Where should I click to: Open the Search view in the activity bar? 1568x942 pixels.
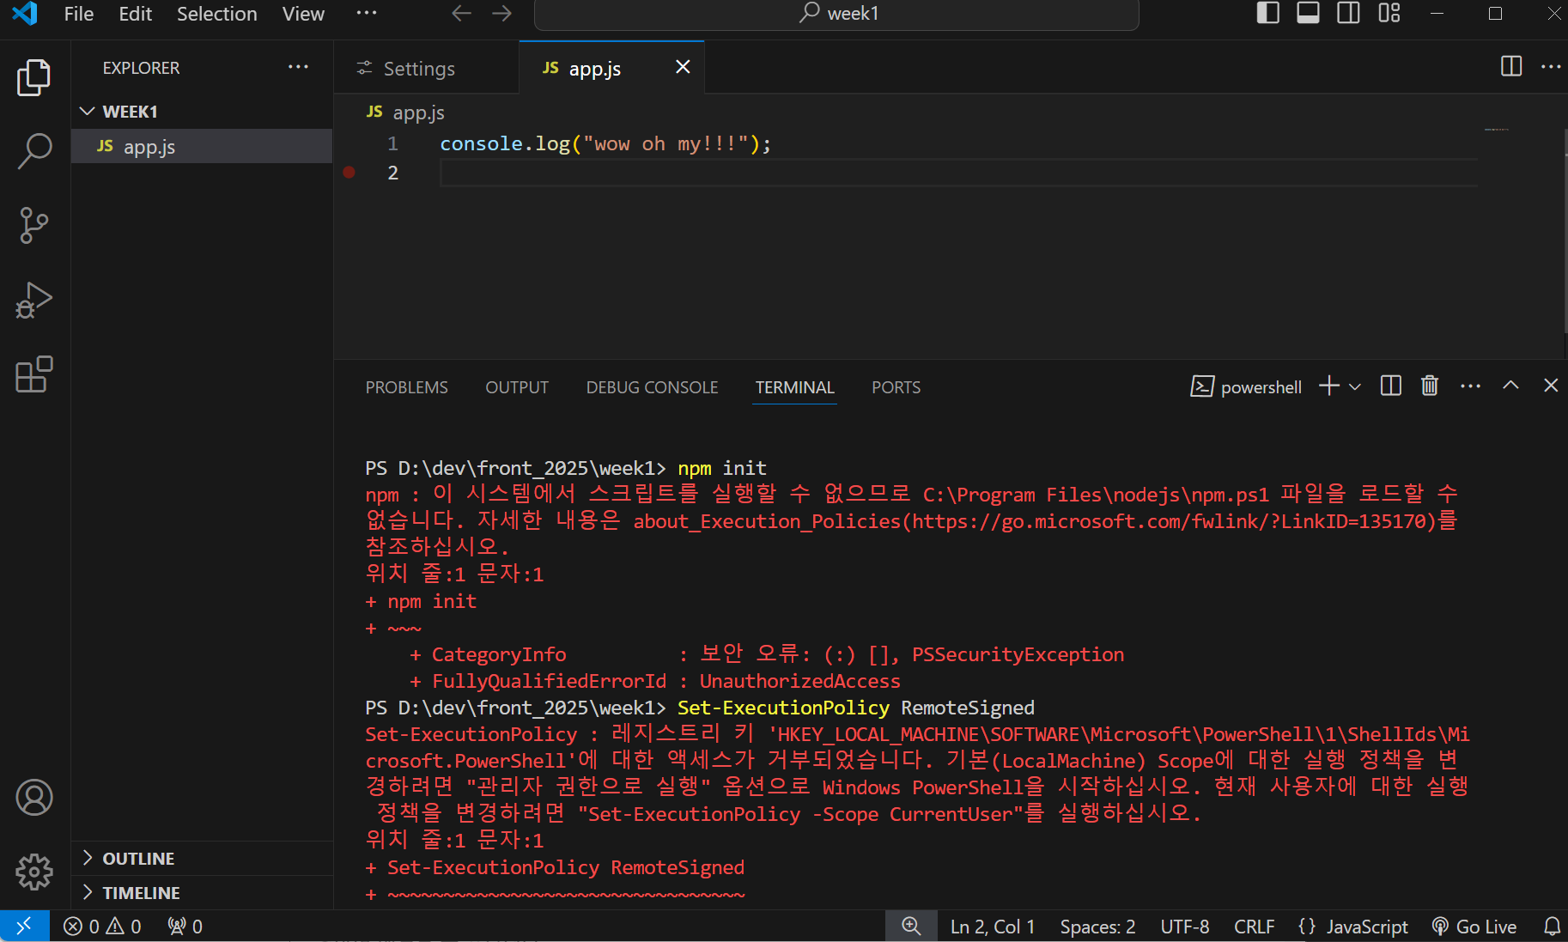coord(33,150)
